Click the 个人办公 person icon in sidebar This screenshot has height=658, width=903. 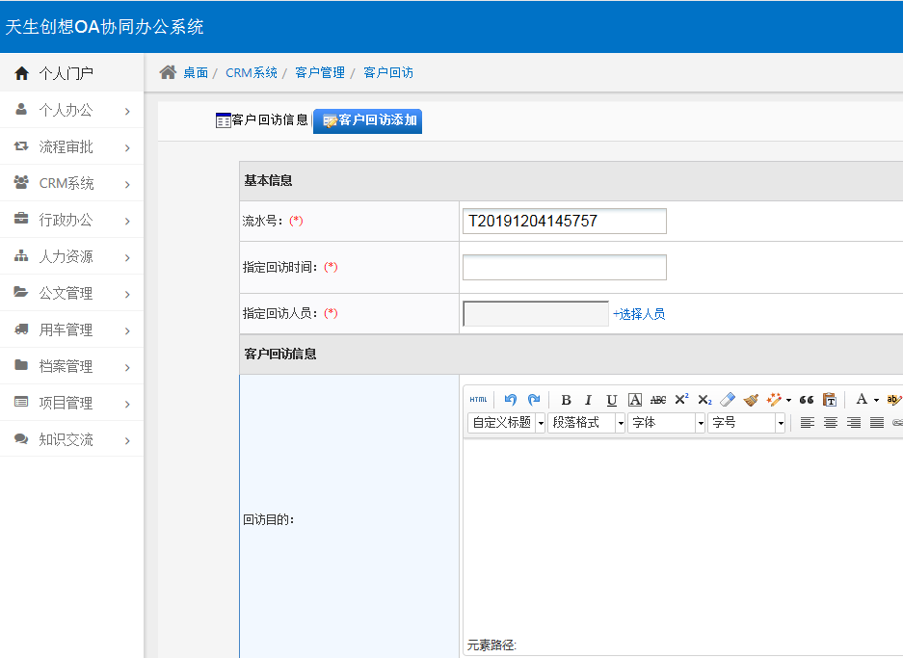tap(21, 109)
